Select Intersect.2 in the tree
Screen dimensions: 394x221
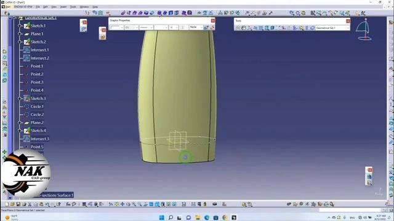point(39,58)
